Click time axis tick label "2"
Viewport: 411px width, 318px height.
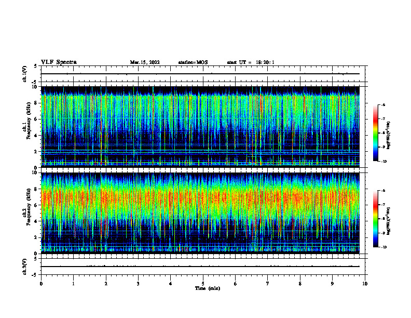pyautogui.click(x=106, y=284)
